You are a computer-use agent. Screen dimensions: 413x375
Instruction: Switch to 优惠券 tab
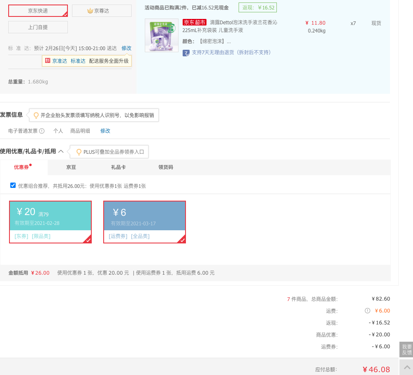tap(21, 167)
